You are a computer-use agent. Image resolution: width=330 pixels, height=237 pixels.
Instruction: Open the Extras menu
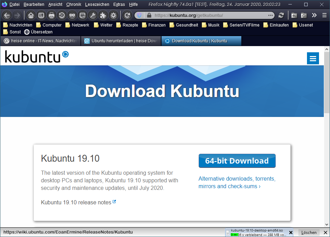(119, 4)
